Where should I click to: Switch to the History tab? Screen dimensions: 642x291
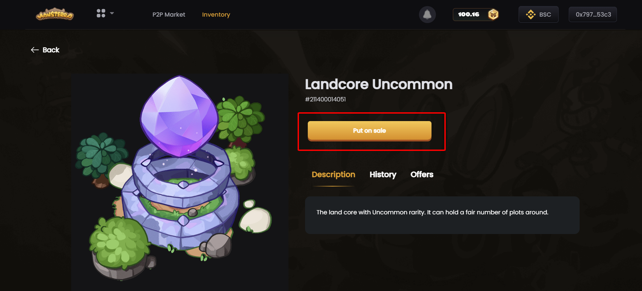(383, 174)
